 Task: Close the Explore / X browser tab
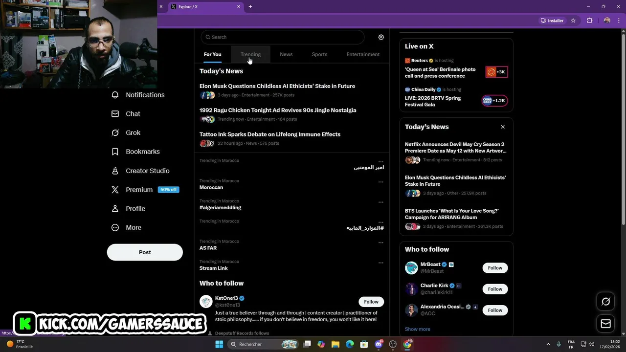point(239,7)
